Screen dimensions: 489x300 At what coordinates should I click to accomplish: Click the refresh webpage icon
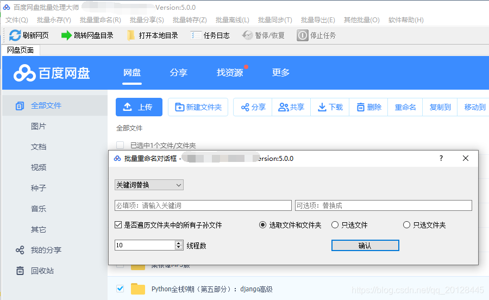coord(15,35)
